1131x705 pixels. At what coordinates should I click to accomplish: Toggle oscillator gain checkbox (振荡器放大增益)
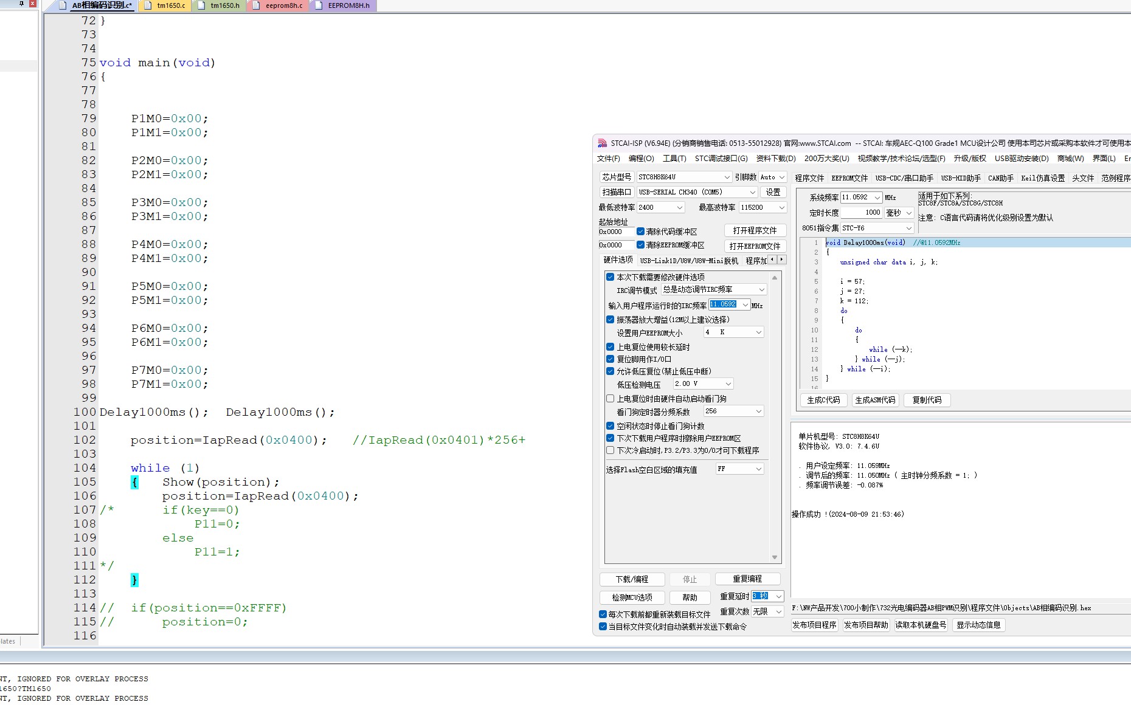click(610, 320)
